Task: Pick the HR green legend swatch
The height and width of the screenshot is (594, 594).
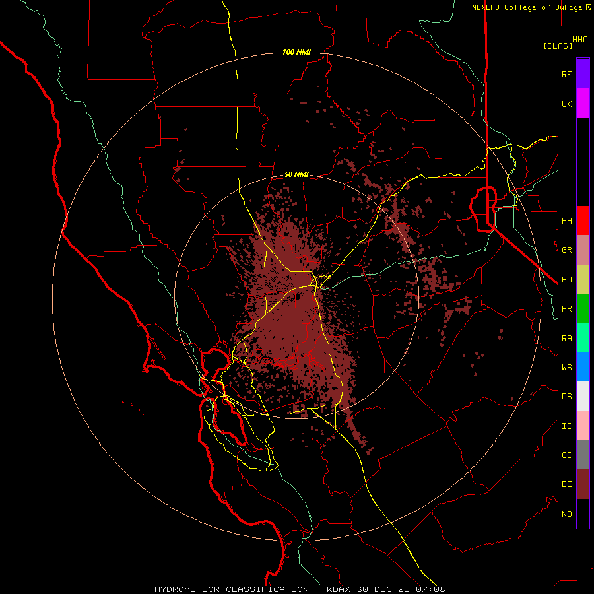Action: point(583,309)
